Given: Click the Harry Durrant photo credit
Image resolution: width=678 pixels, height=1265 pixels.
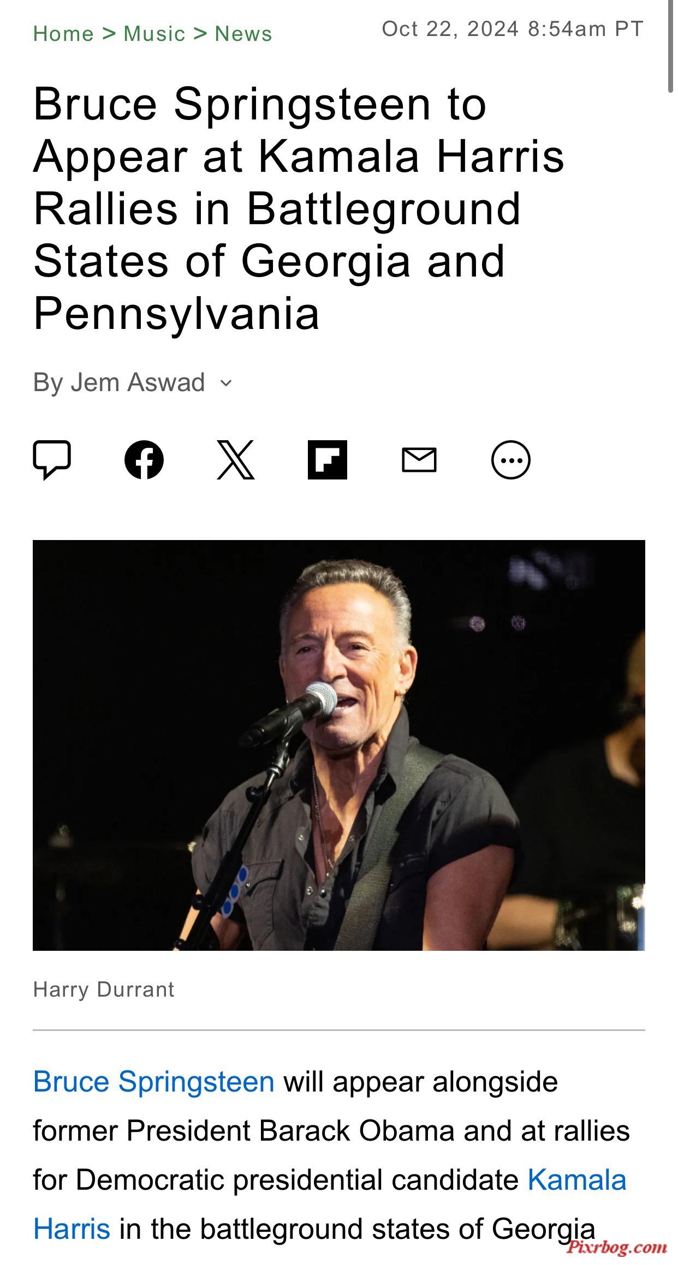Looking at the screenshot, I should coord(104,990).
